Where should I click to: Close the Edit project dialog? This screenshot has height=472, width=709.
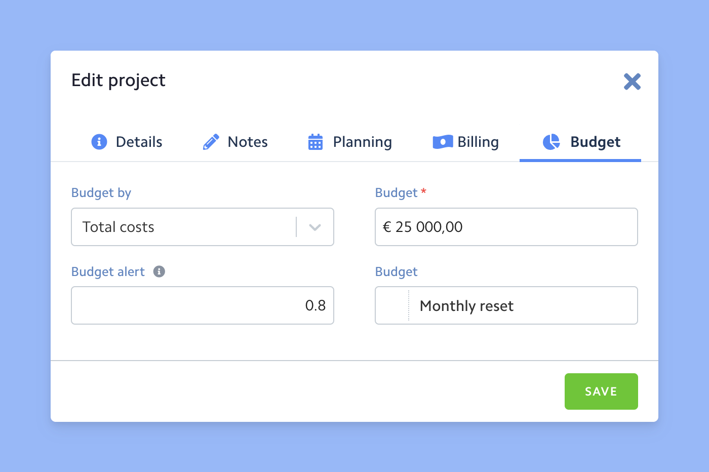[x=632, y=82]
